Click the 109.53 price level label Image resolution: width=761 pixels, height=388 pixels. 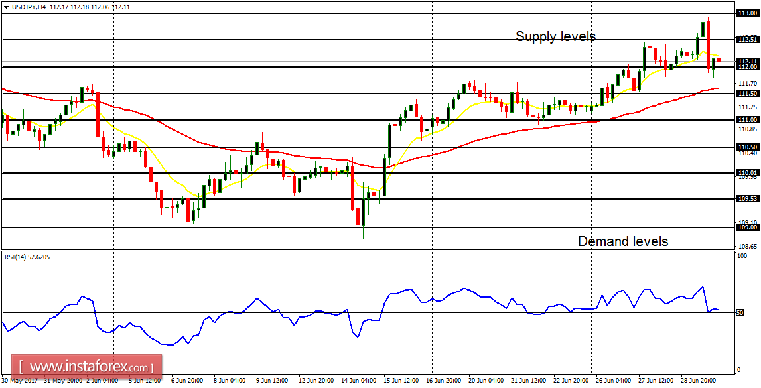pyautogui.click(x=748, y=199)
